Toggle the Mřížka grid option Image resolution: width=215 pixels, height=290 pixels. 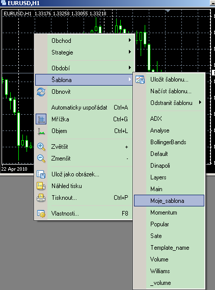point(84,119)
